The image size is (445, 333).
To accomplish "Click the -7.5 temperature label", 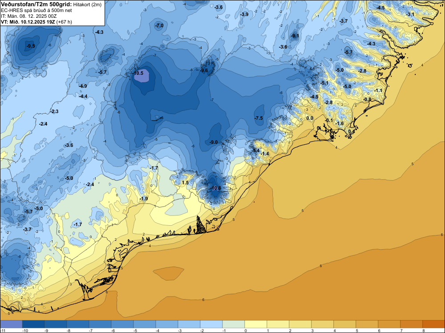I will [x=259, y=118].
